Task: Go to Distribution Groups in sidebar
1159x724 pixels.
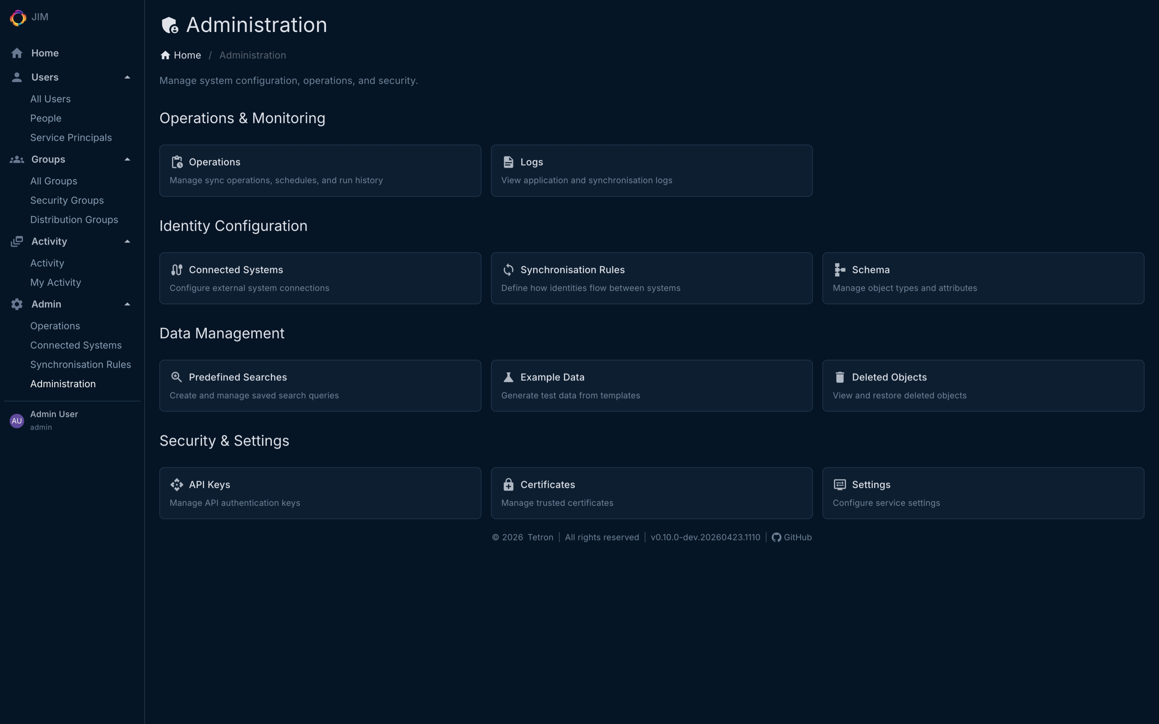Action: (74, 220)
